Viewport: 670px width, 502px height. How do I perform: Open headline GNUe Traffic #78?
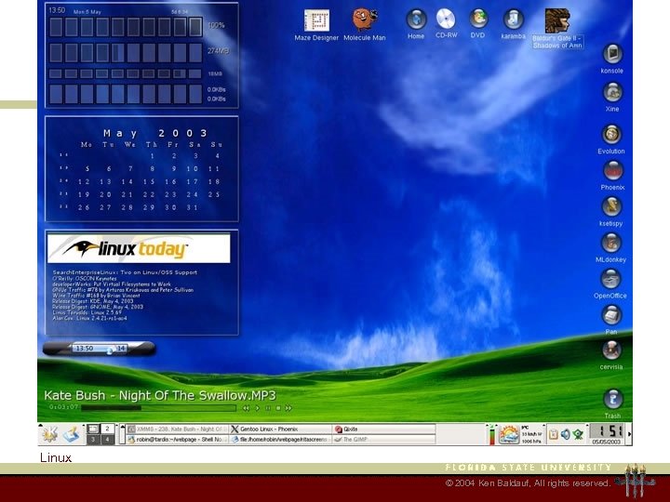coord(123,290)
